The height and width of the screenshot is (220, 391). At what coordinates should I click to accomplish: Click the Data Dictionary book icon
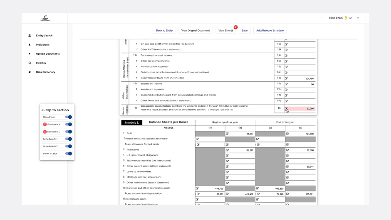(x=30, y=72)
